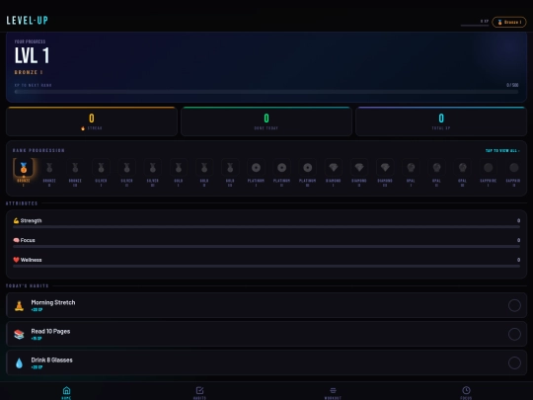Select the Diamond II rank icon
The height and width of the screenshot is (400, 533).
click(x=359, y=167)
